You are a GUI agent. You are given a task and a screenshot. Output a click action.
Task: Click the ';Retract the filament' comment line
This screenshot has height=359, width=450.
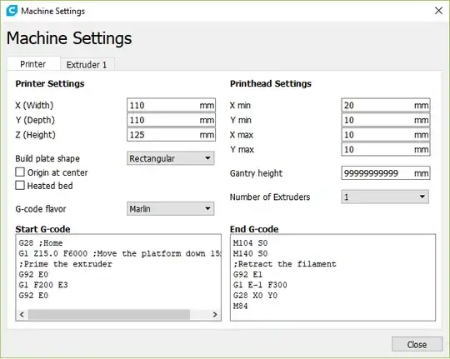point(285,264)
